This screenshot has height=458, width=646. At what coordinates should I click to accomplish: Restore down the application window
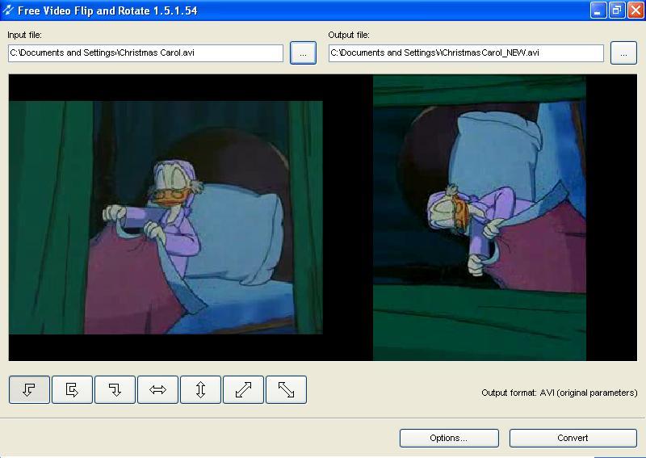click(x=617, y=11)
